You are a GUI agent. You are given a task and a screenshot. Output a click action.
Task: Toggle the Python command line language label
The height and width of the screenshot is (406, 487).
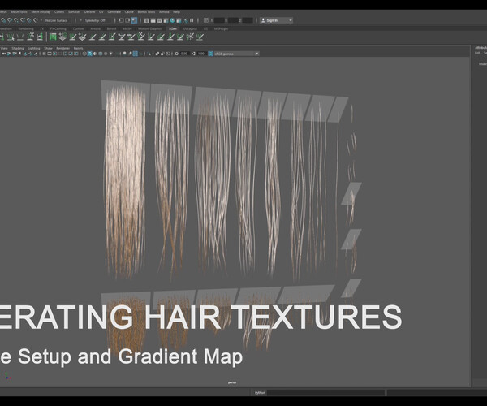point(260,393)
